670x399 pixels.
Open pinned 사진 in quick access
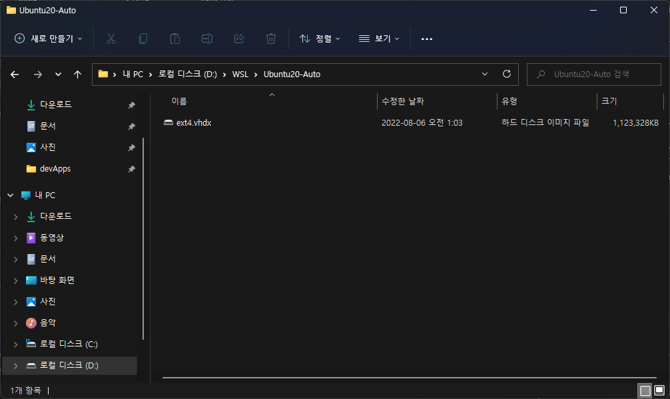47,147
